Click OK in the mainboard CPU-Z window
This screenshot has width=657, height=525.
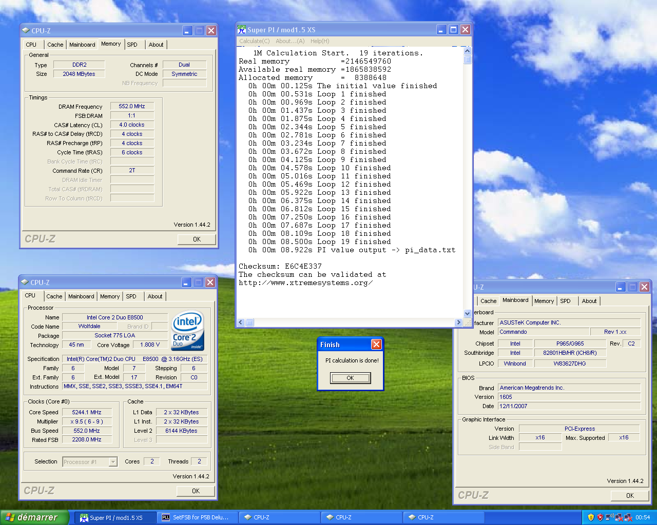pyautogui.click(x=630, y=496)
